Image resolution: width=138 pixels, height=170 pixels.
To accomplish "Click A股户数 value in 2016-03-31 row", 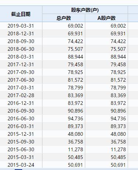I will pos(118,126).
